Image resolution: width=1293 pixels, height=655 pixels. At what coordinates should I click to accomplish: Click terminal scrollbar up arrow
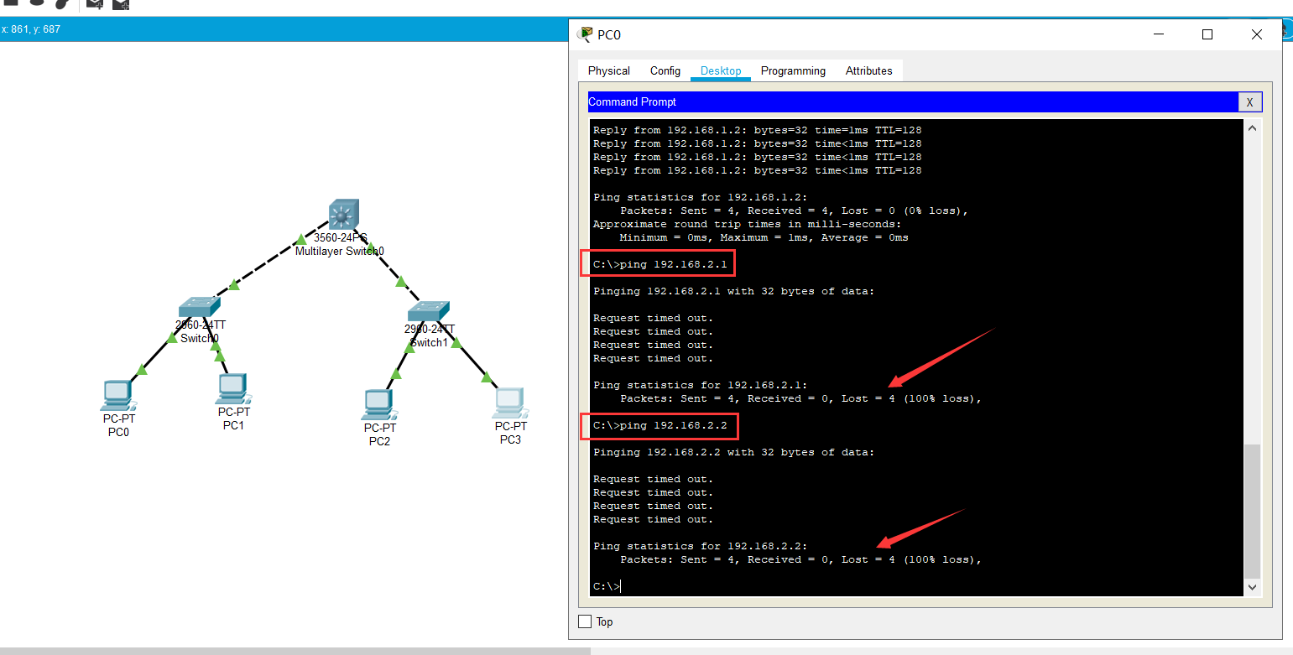click(1252, 128)
